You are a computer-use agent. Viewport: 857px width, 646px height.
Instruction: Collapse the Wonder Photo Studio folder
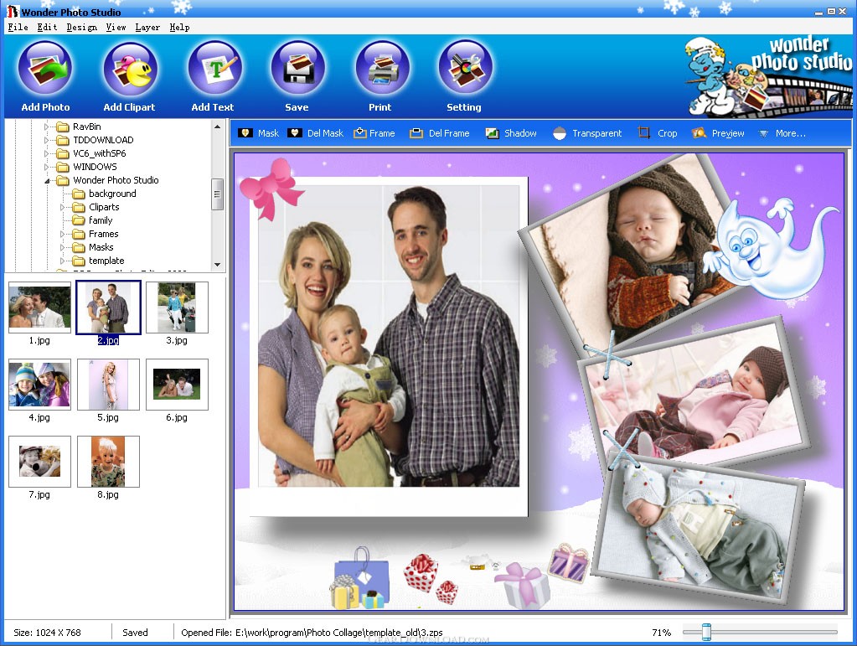point(47,180)
